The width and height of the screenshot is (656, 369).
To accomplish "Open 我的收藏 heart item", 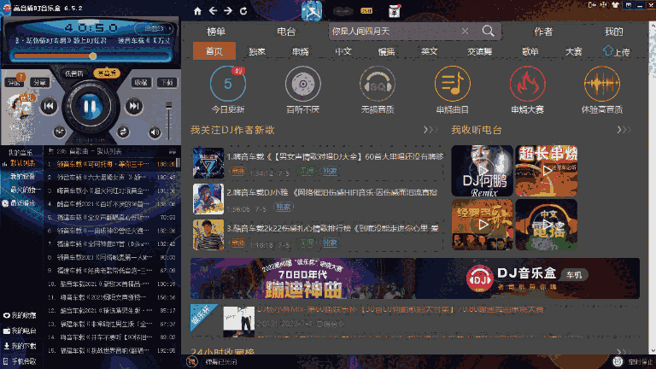I will [20, 315].
